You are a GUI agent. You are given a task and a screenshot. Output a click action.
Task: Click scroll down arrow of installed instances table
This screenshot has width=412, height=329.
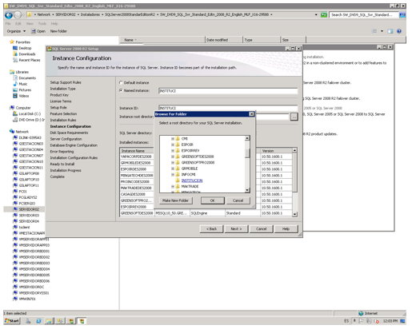294,214
